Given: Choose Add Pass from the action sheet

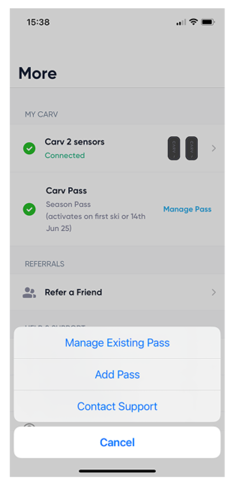Looking at the screenshot, I should pyautogui.click(x=117, y=375).
